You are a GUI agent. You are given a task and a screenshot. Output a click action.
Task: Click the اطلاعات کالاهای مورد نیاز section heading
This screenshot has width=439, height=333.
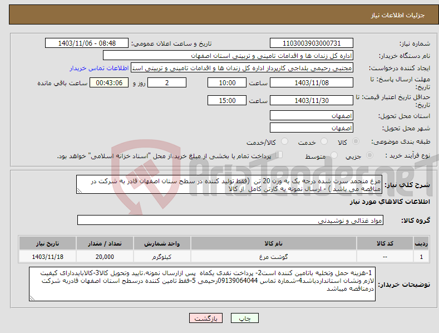point(389,202)
